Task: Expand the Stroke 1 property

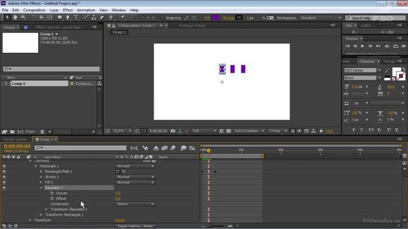Action: click(41, 177)
